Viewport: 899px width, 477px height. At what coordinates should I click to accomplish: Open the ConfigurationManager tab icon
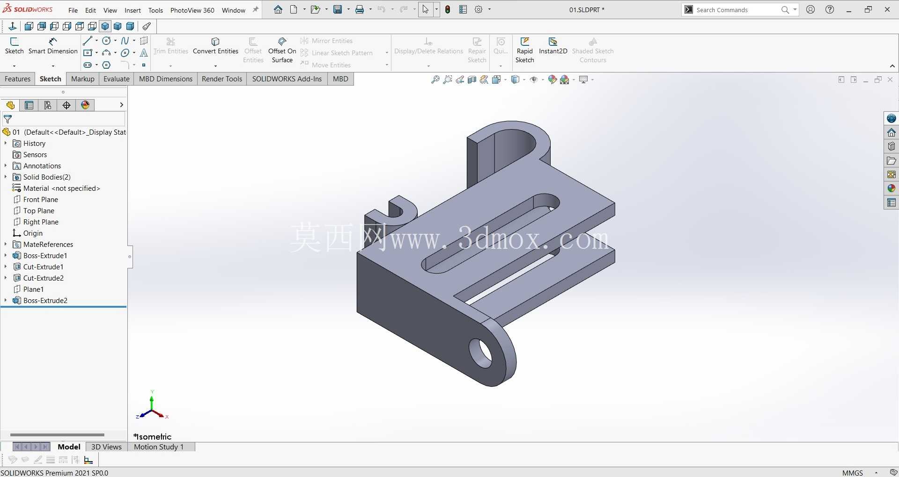[x=48, y=105]
